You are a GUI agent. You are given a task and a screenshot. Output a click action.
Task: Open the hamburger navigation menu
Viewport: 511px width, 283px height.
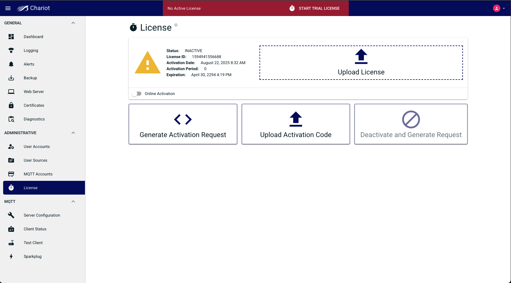[x=8, y=8]
